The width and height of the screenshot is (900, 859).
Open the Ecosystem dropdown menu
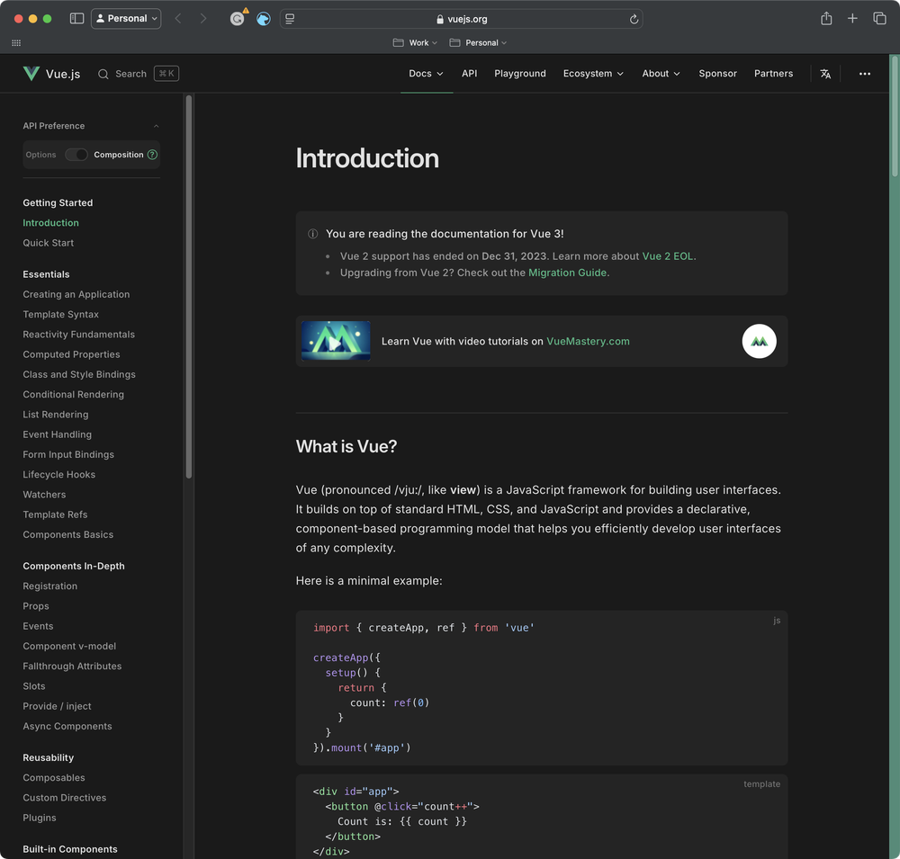(x=593, y=74)
